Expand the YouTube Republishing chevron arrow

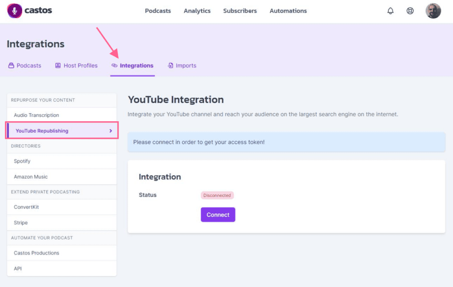pyautogui.click(x=111, y=131)
